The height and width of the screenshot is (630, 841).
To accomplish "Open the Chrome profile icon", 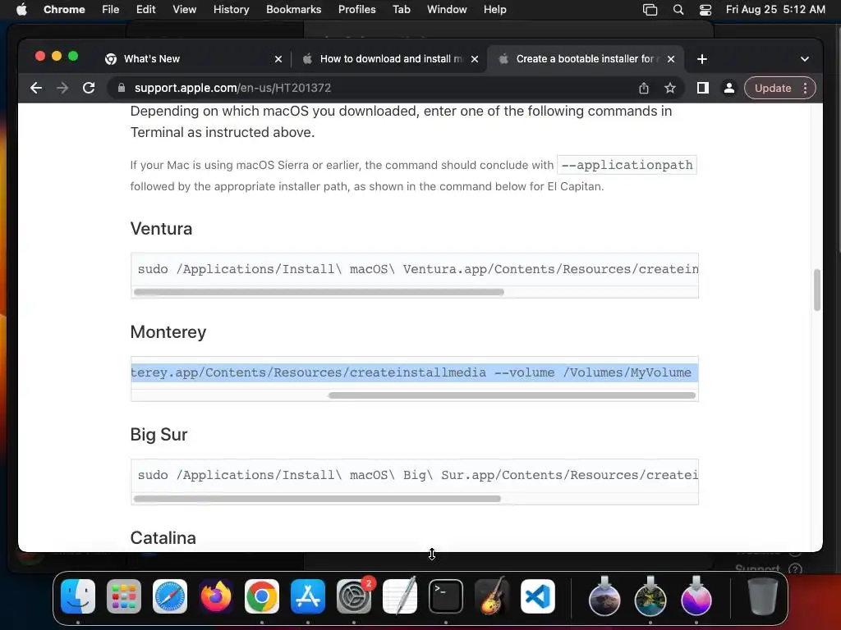I will pos(729,88).
